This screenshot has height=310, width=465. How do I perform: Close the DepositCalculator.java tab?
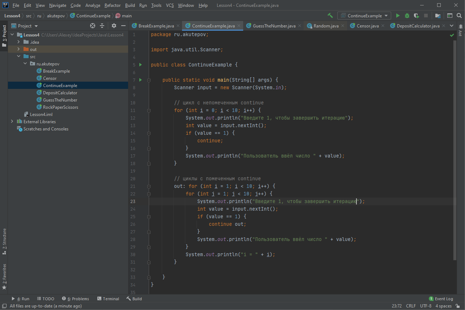click(444, 26)
